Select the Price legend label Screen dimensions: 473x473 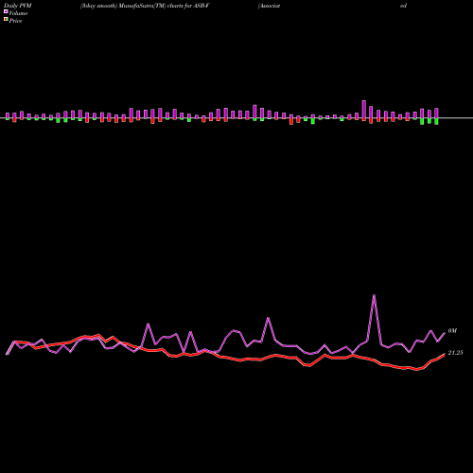point(15,21)
